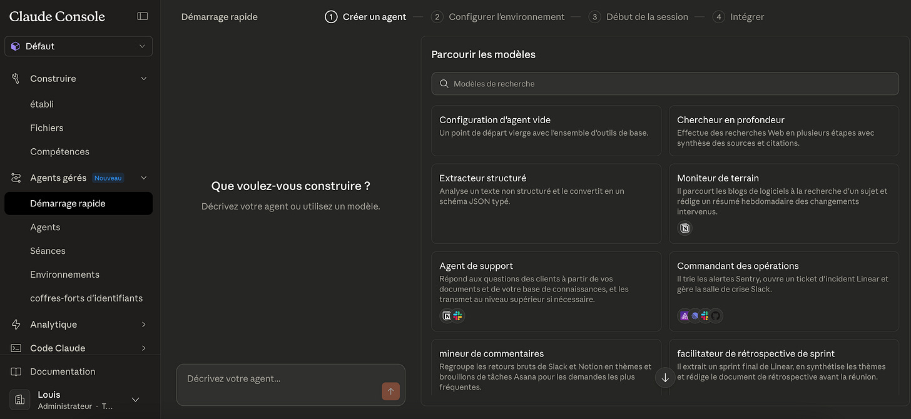911x419 pixels.
Task: Click the Parcourir les modèles heading
Action: pyautogui.click(x=484, y=54)
